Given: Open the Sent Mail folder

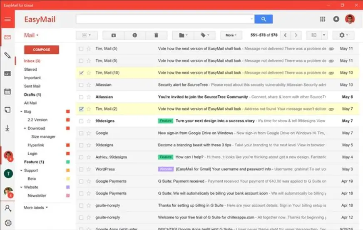Looking at the screenshot, I should click(x=32, y=86).
